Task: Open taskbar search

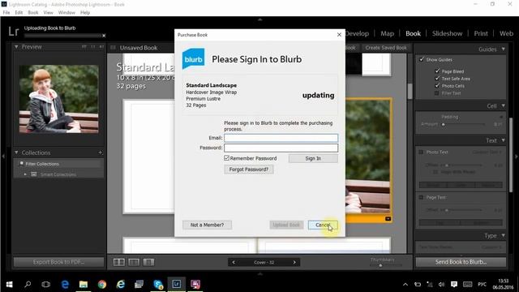Action: 28,284
